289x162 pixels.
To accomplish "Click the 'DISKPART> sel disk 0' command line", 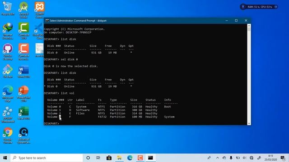I will (x=61, y=59).
